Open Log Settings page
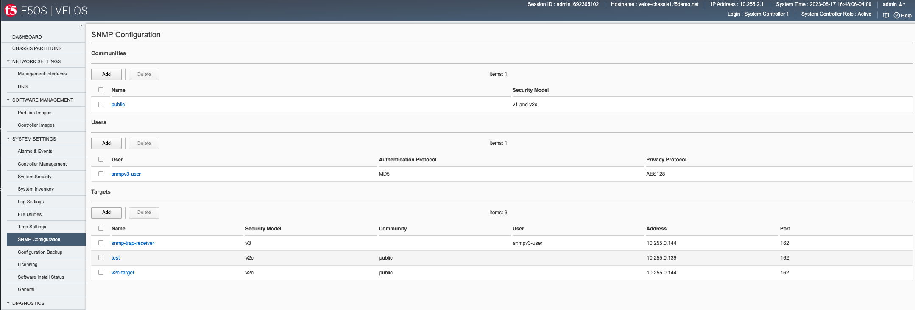This screenshot has width=915, height=310. (x=31, y=202)
